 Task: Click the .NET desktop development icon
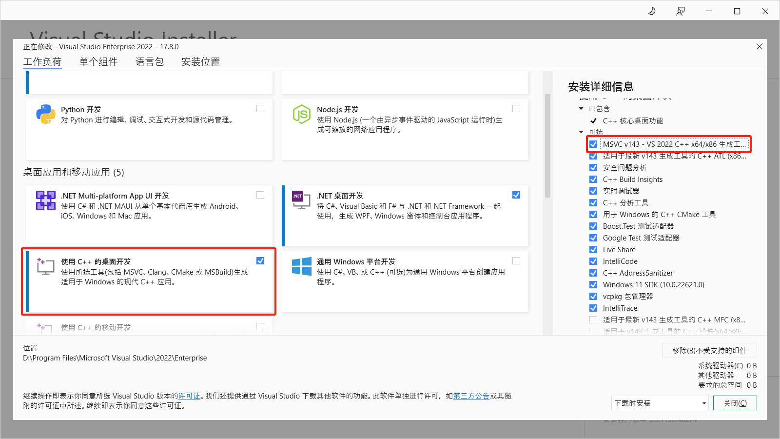pos(301,200)
